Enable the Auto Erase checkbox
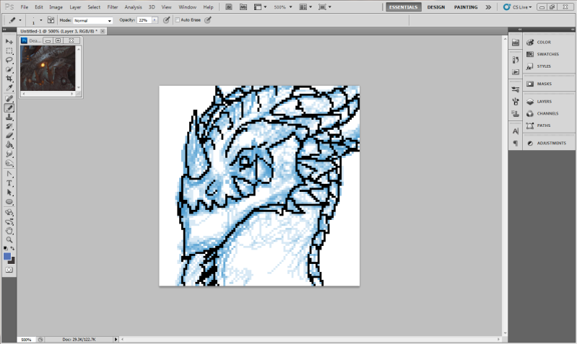This screenshot has height=344, width=577. [x=178, y=20]
